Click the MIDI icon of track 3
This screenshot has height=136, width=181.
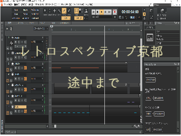click(x=12, y=64)
